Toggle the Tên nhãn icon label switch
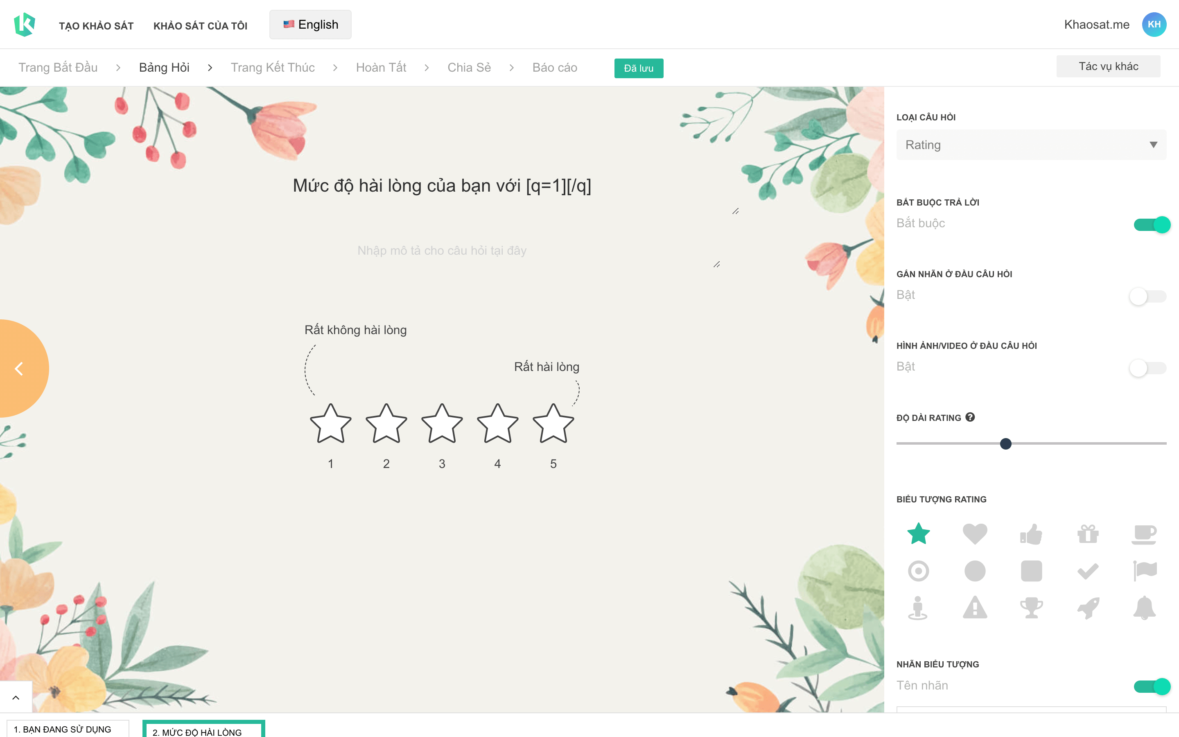Screen dimensions: 1179x737 coord(1152,686)
